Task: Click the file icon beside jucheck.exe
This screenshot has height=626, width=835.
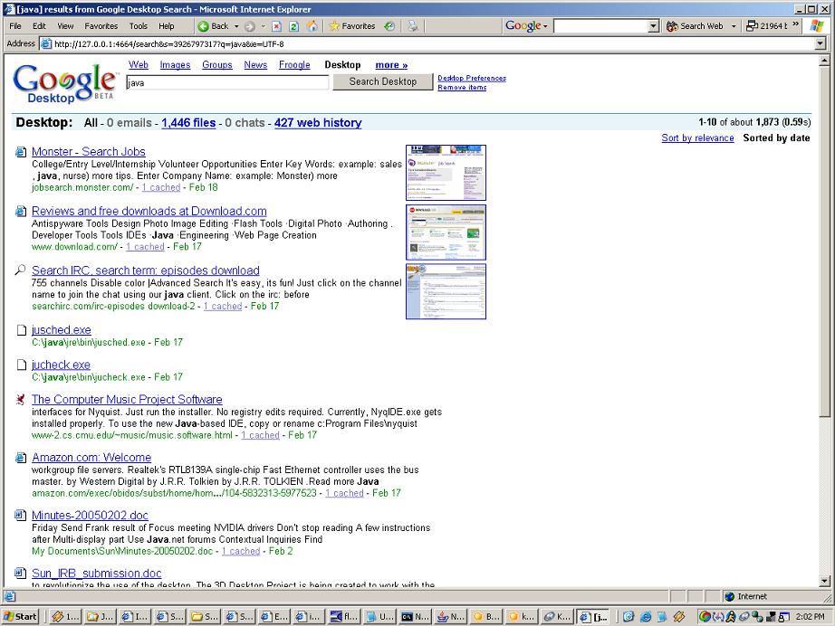Action: pos(22,365)
